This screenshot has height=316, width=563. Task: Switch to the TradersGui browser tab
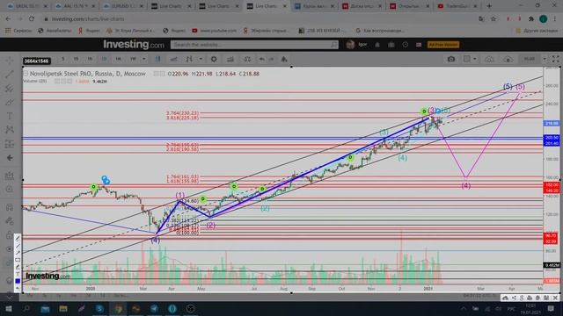click(x=457, y=6)
